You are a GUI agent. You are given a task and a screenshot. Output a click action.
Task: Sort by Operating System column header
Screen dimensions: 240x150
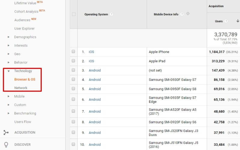pyautogui.click(x=96, y=14)
